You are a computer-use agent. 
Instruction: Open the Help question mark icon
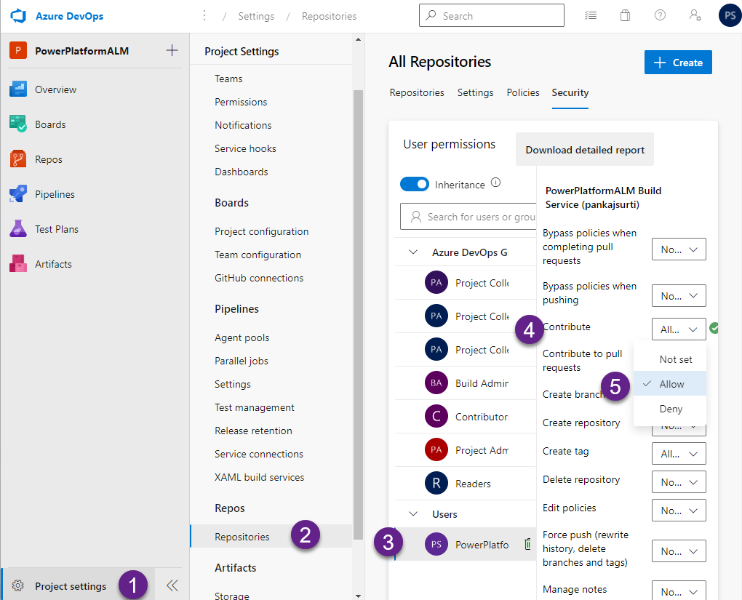tap(660, 15)
